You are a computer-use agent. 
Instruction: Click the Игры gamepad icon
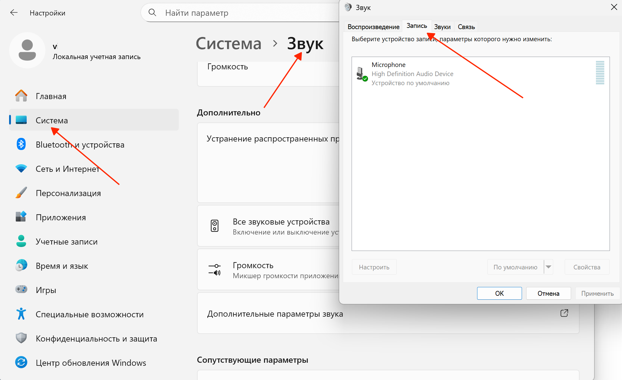click(21, 289)
